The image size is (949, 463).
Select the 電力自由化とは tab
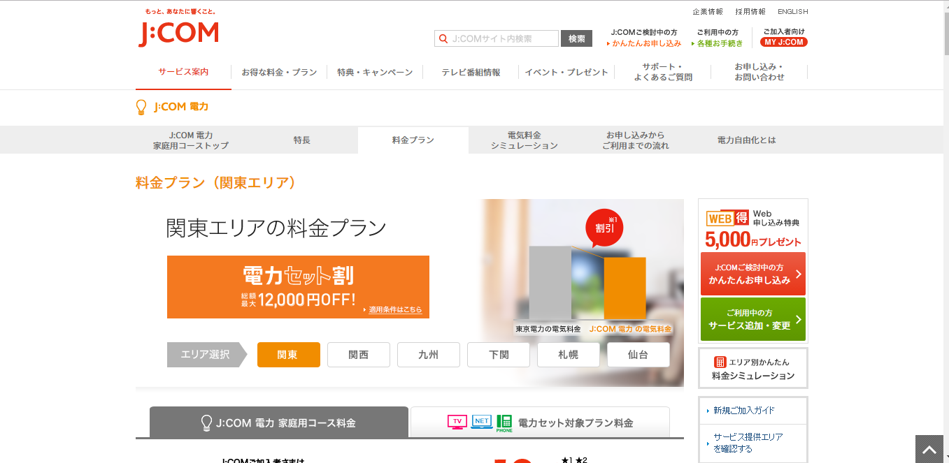point(747,140)
